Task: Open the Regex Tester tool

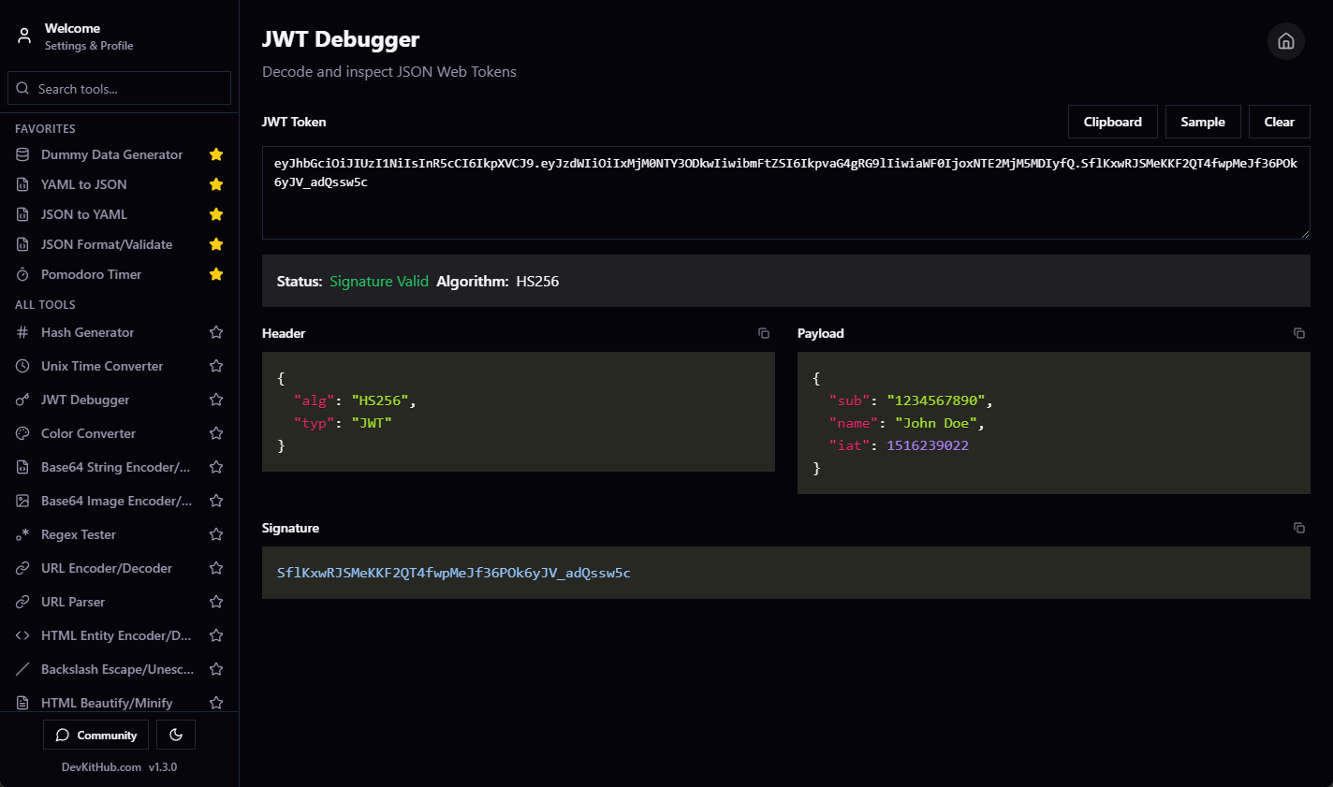Action: click(x=79, y=534)
